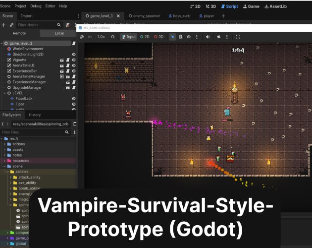
Task: Go back in FileSystem history arrow
Action: (2, 124)
